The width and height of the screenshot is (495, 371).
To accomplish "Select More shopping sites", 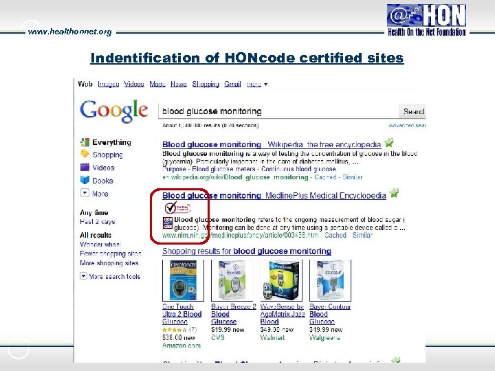I will [109, 263].
